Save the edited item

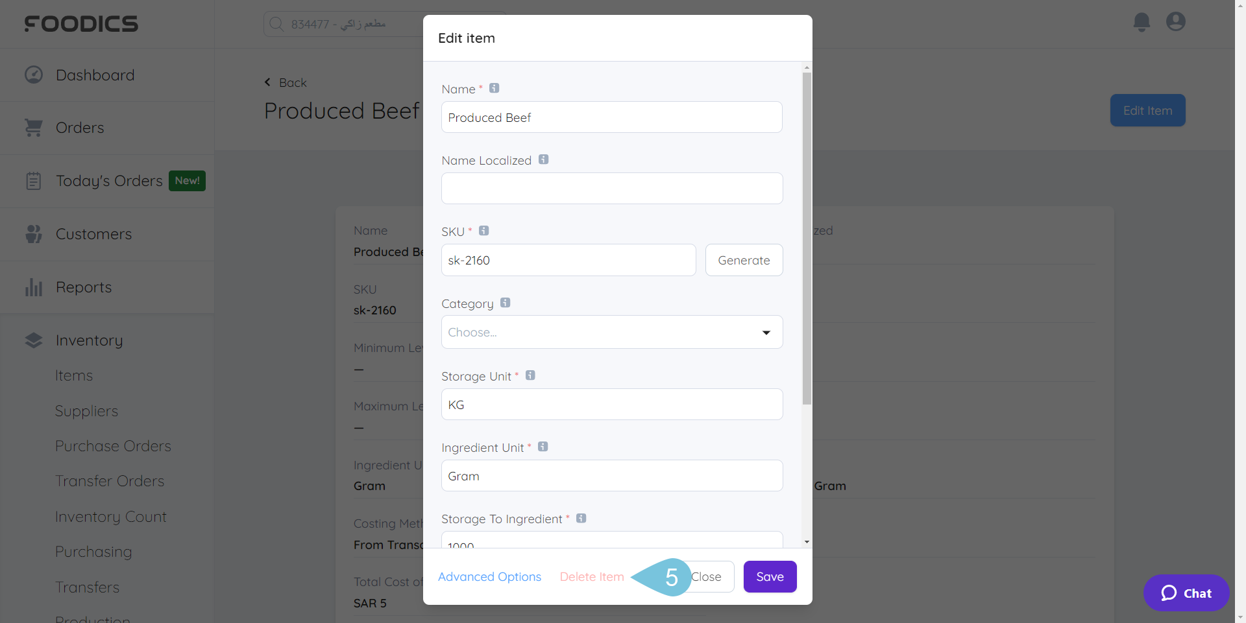pyautogui.click(x=770, y=576)
